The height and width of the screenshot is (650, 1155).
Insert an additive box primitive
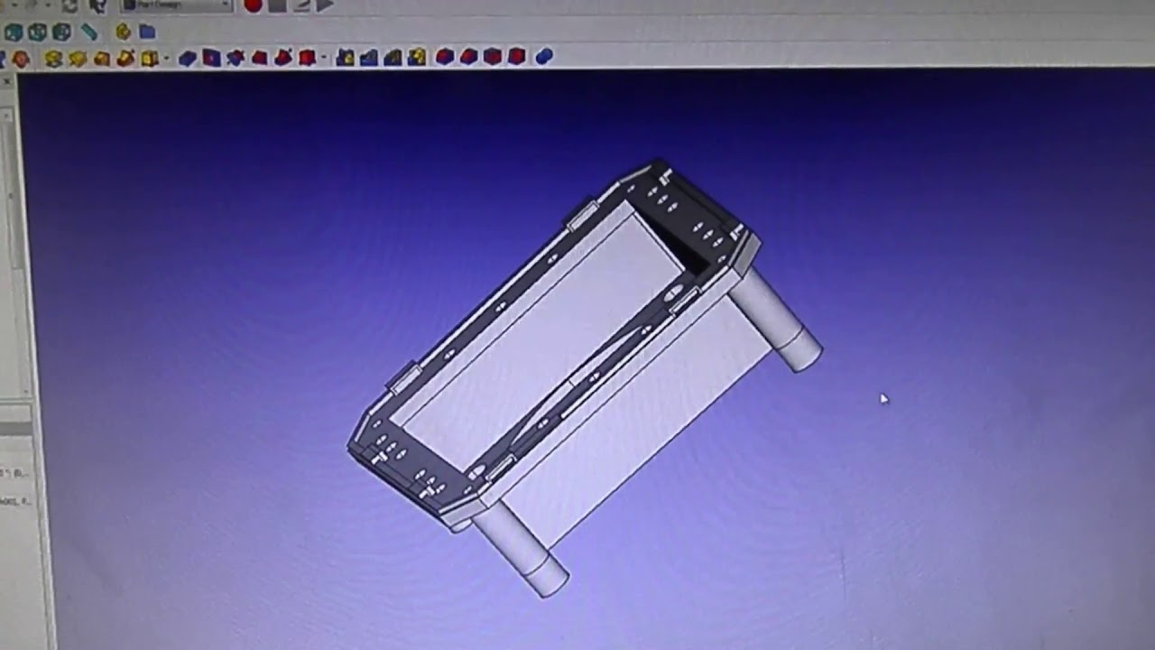click(149, 59)
